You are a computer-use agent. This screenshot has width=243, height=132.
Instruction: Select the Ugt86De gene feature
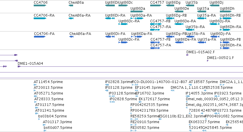pos(179,11)
